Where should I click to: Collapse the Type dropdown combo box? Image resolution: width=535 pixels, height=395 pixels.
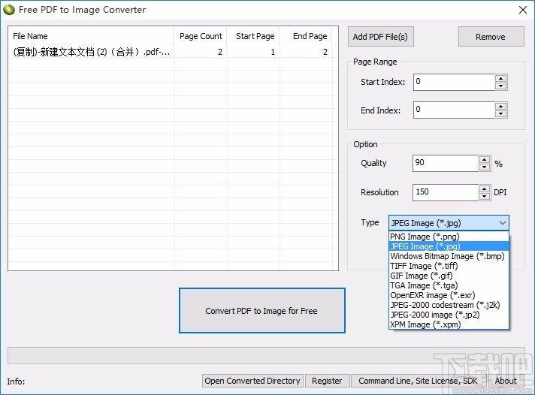(449, 223)
